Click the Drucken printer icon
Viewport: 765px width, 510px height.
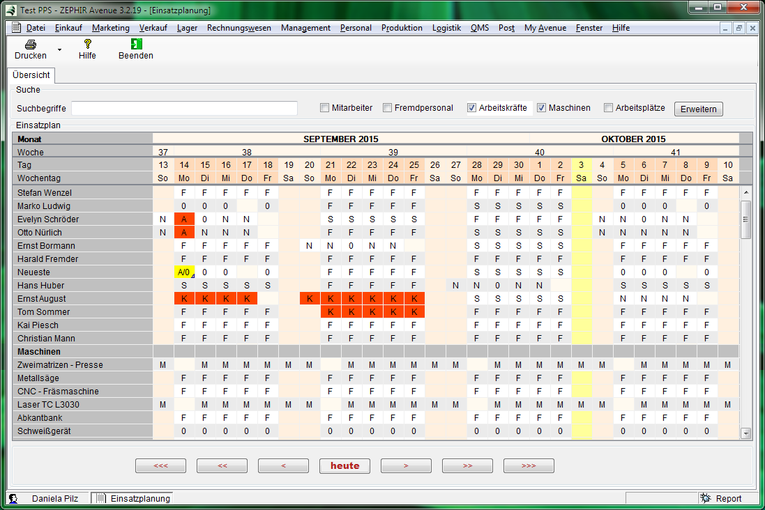coord(31,44)
